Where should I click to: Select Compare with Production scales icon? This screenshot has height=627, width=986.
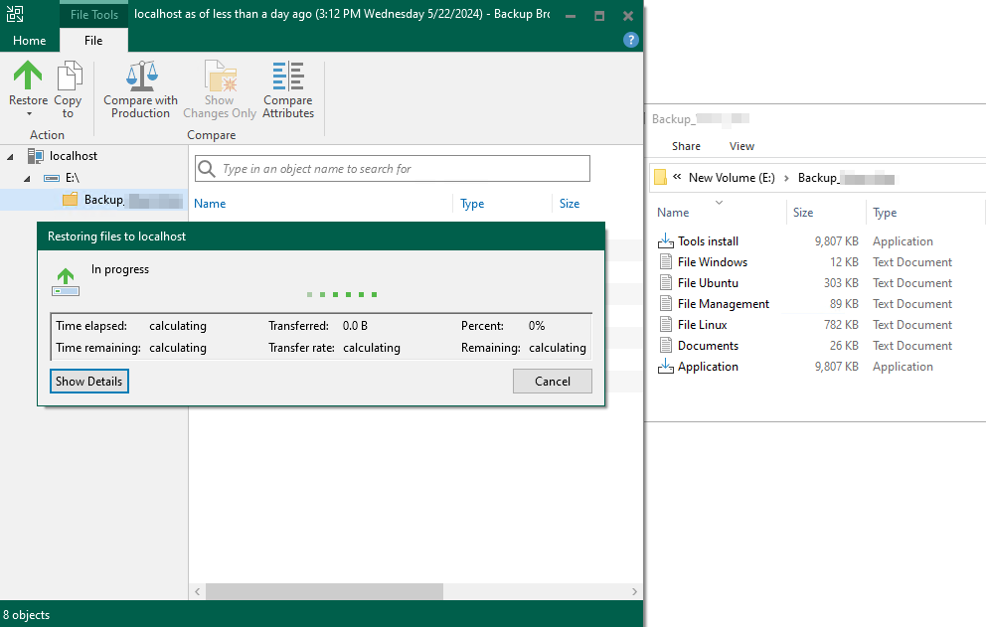click(141, 77)
